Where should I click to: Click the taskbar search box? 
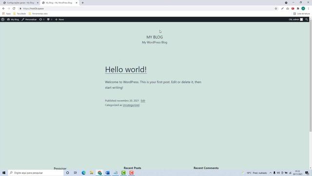click(x=36, y=173)
